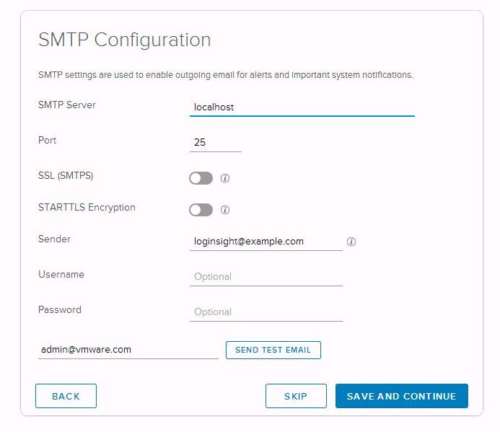This screenshot has height=432, width=500.
Task: Click the SSL (SMTPS) label text
Action: point(66,175)
